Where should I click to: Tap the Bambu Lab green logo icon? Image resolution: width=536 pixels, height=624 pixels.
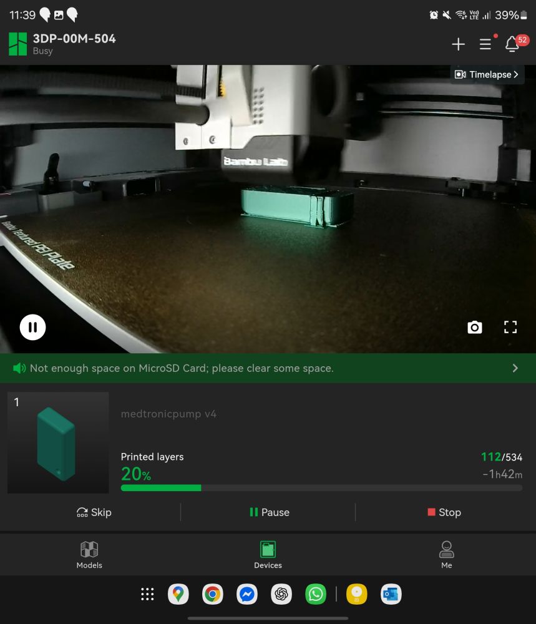(18, 44)
